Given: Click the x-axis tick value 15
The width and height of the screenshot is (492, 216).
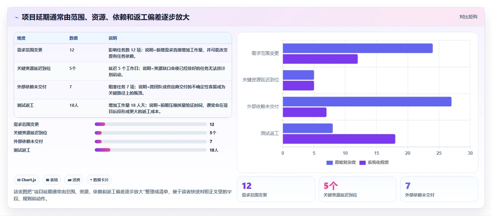Looking at the screenshot, I should (376, 153).
